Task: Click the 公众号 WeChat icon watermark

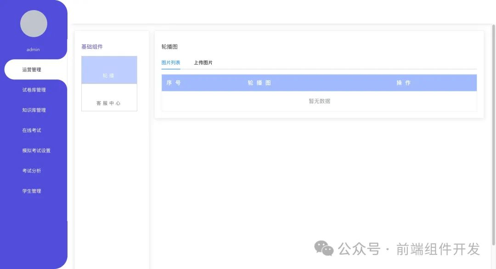Action: click(324, 248)
